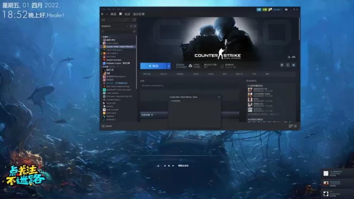Click the activity status input field
354x199 pixels.
(x=190, y=86)
